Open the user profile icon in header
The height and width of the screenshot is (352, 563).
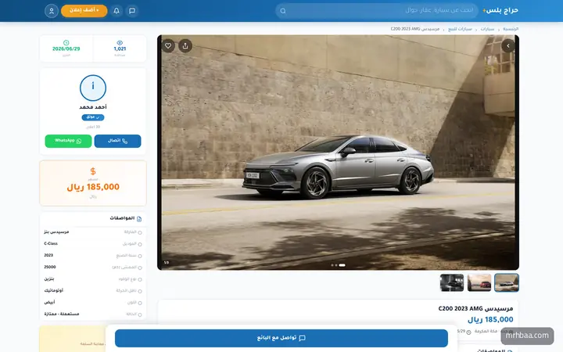click(52, 11)
